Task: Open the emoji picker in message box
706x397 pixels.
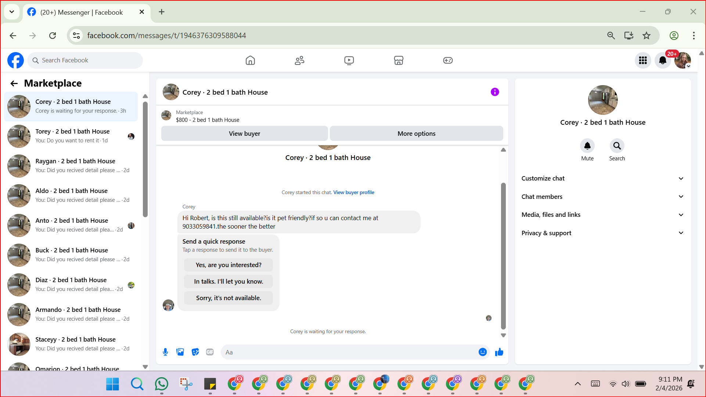Action: pos(482,352)
